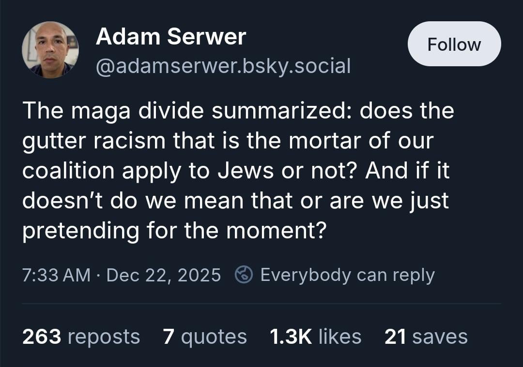Click the word 'reposts' label
Viewport: 523px width, 367px height.
click(x=104, y=337)
